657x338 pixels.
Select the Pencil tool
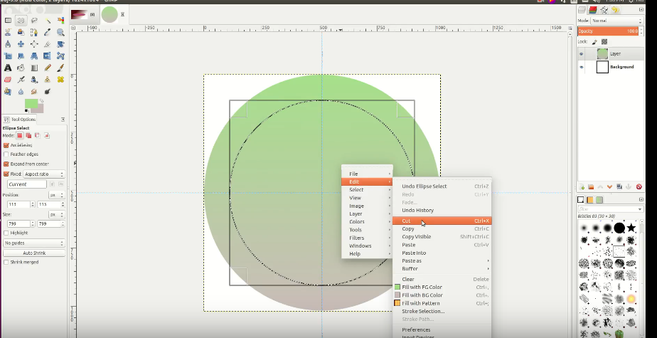pyautogui.click(x=48, y=68)
